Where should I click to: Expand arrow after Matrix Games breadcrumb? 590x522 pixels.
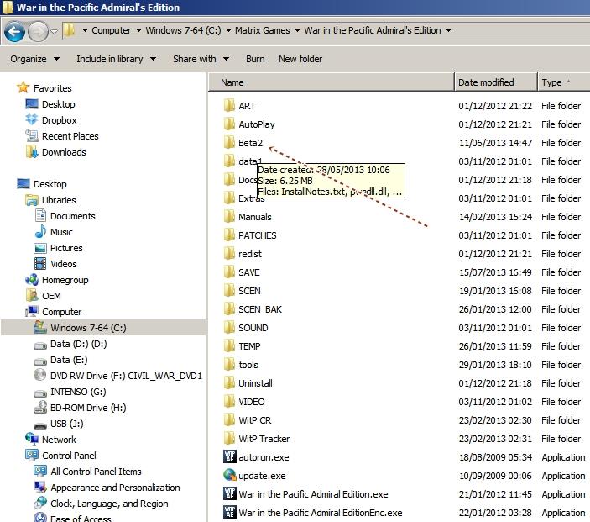(297, 30)
